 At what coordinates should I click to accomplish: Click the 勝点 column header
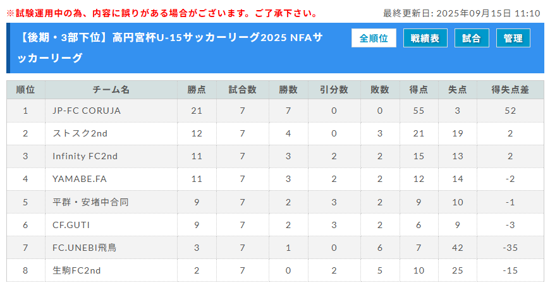(x=197, y=90)
